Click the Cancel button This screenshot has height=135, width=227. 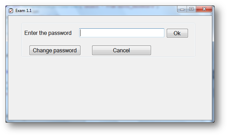pyautogui.click(x=122, y=50)
